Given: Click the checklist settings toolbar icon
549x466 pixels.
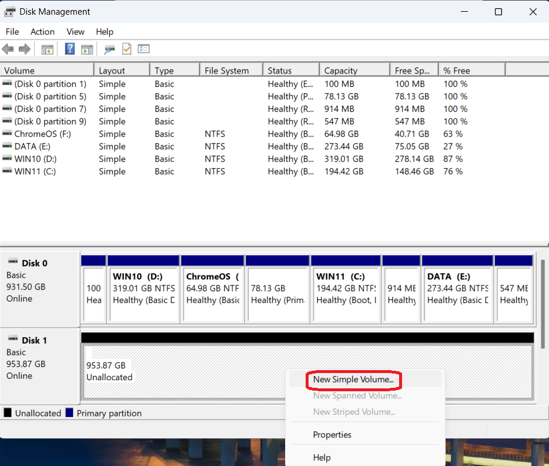Looking at the screenshot, I should pyautogui.click(x=143, y=49).
